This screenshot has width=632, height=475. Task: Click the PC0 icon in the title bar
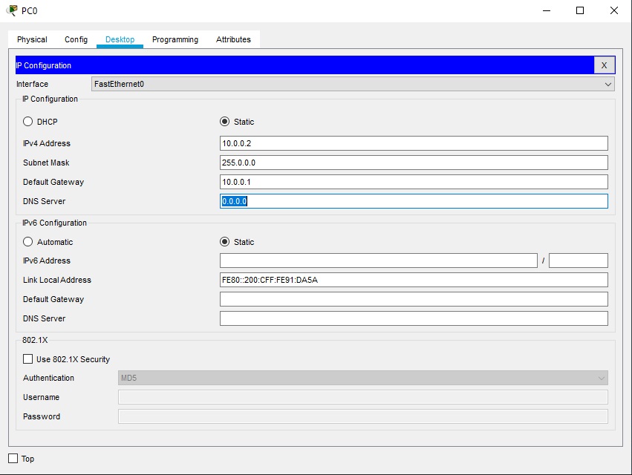point(9,10)
